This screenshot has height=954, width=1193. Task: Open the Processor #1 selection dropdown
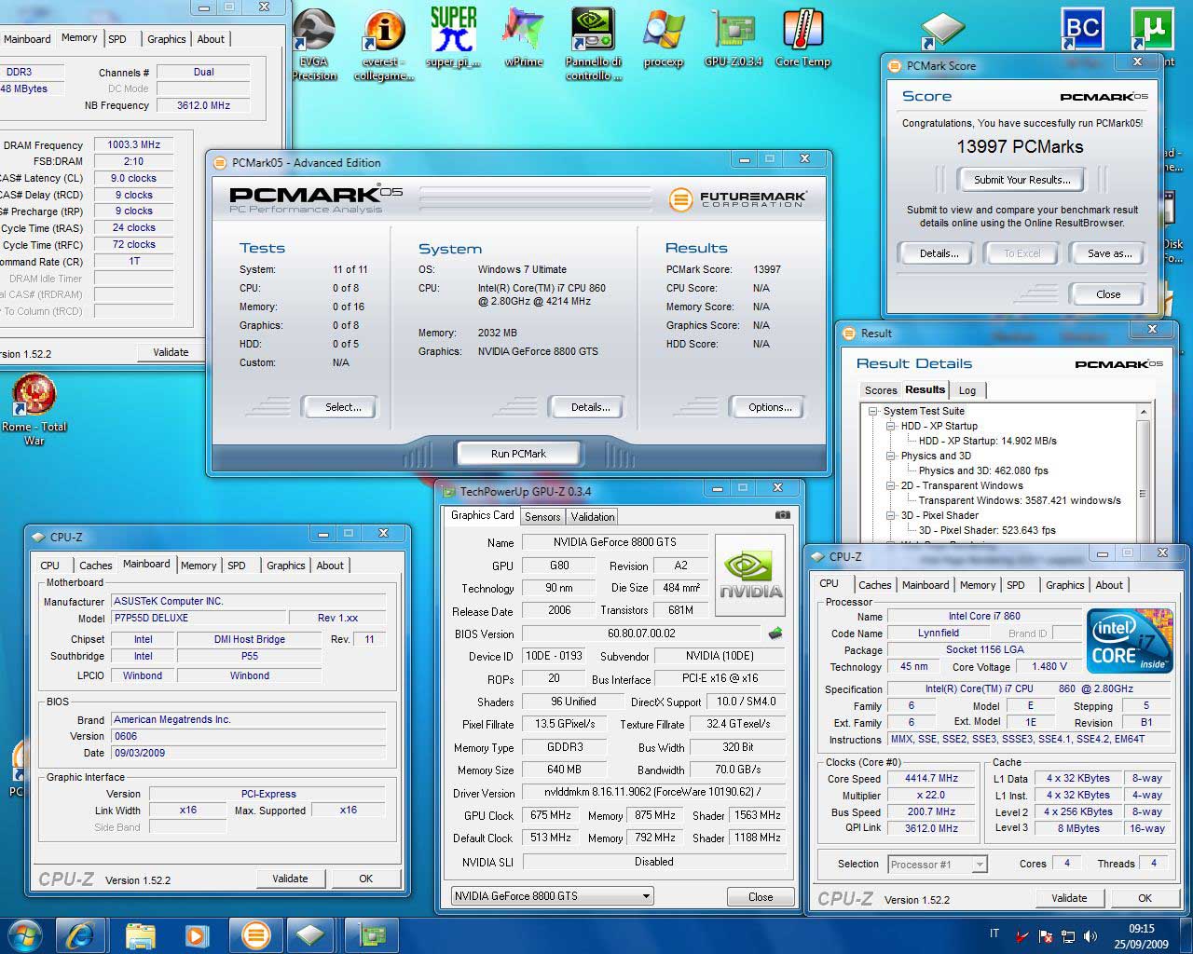(979, 865)
